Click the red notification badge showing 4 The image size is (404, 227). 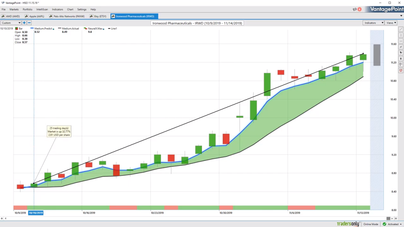point(359,9)
